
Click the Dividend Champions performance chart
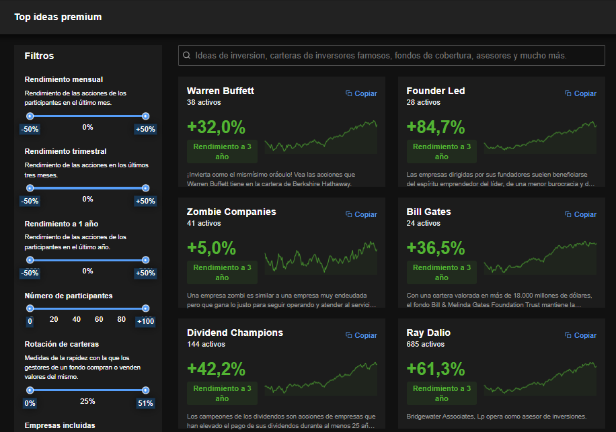coord(321,378)
